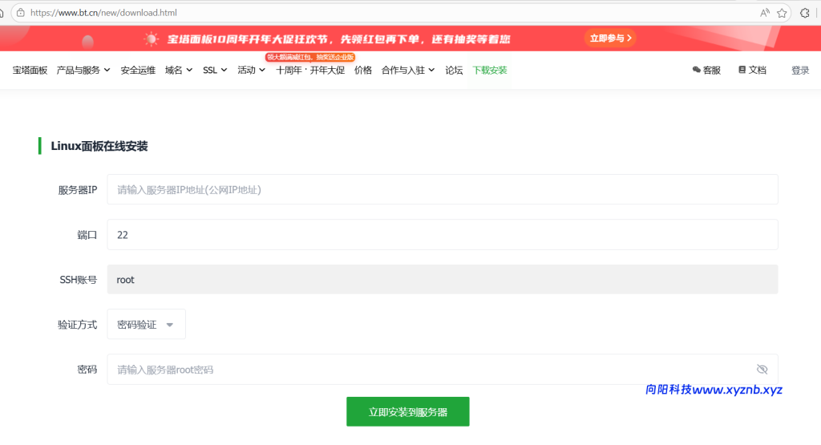Open 十周年·开年大促 promotion page
Viewport: 821px width, 445px height.
tap(310, 70)
